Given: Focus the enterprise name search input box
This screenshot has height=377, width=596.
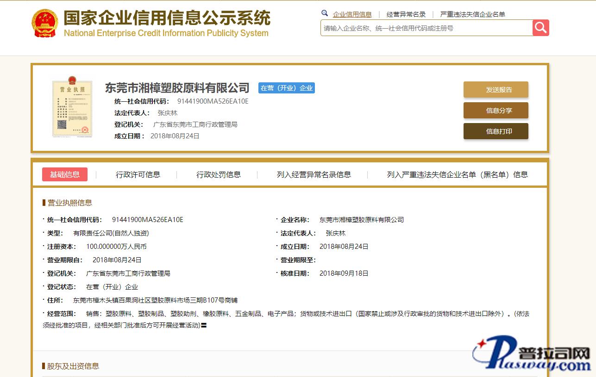Looking at the screenshot, I should coord(426,28).
